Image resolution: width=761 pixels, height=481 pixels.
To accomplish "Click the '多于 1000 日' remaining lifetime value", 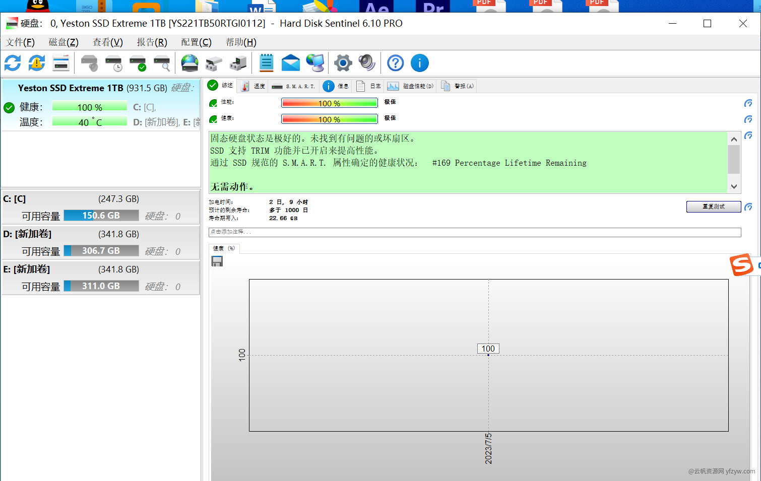I will [288, 210].
